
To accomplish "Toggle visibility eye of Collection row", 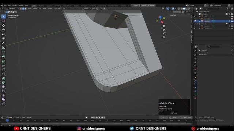I will (229, 14).
